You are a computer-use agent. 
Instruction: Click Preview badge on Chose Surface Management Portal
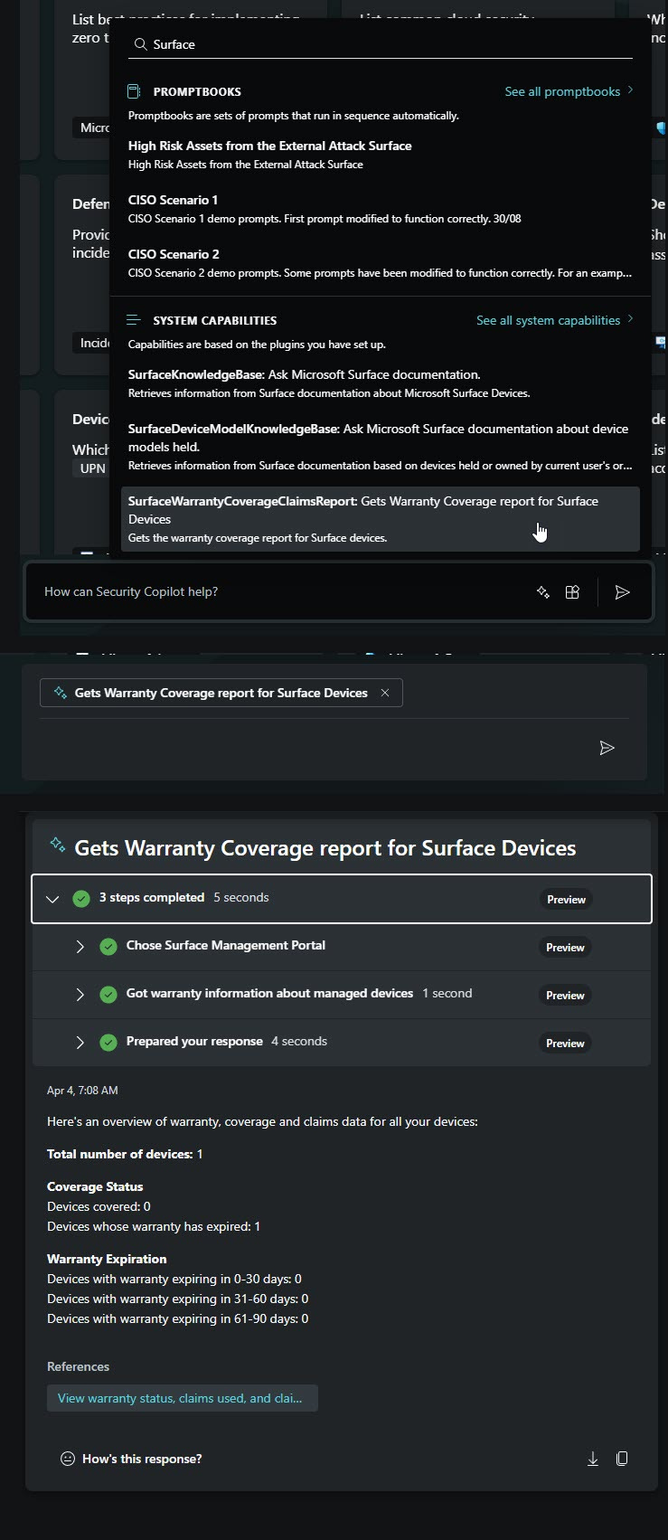565,948
